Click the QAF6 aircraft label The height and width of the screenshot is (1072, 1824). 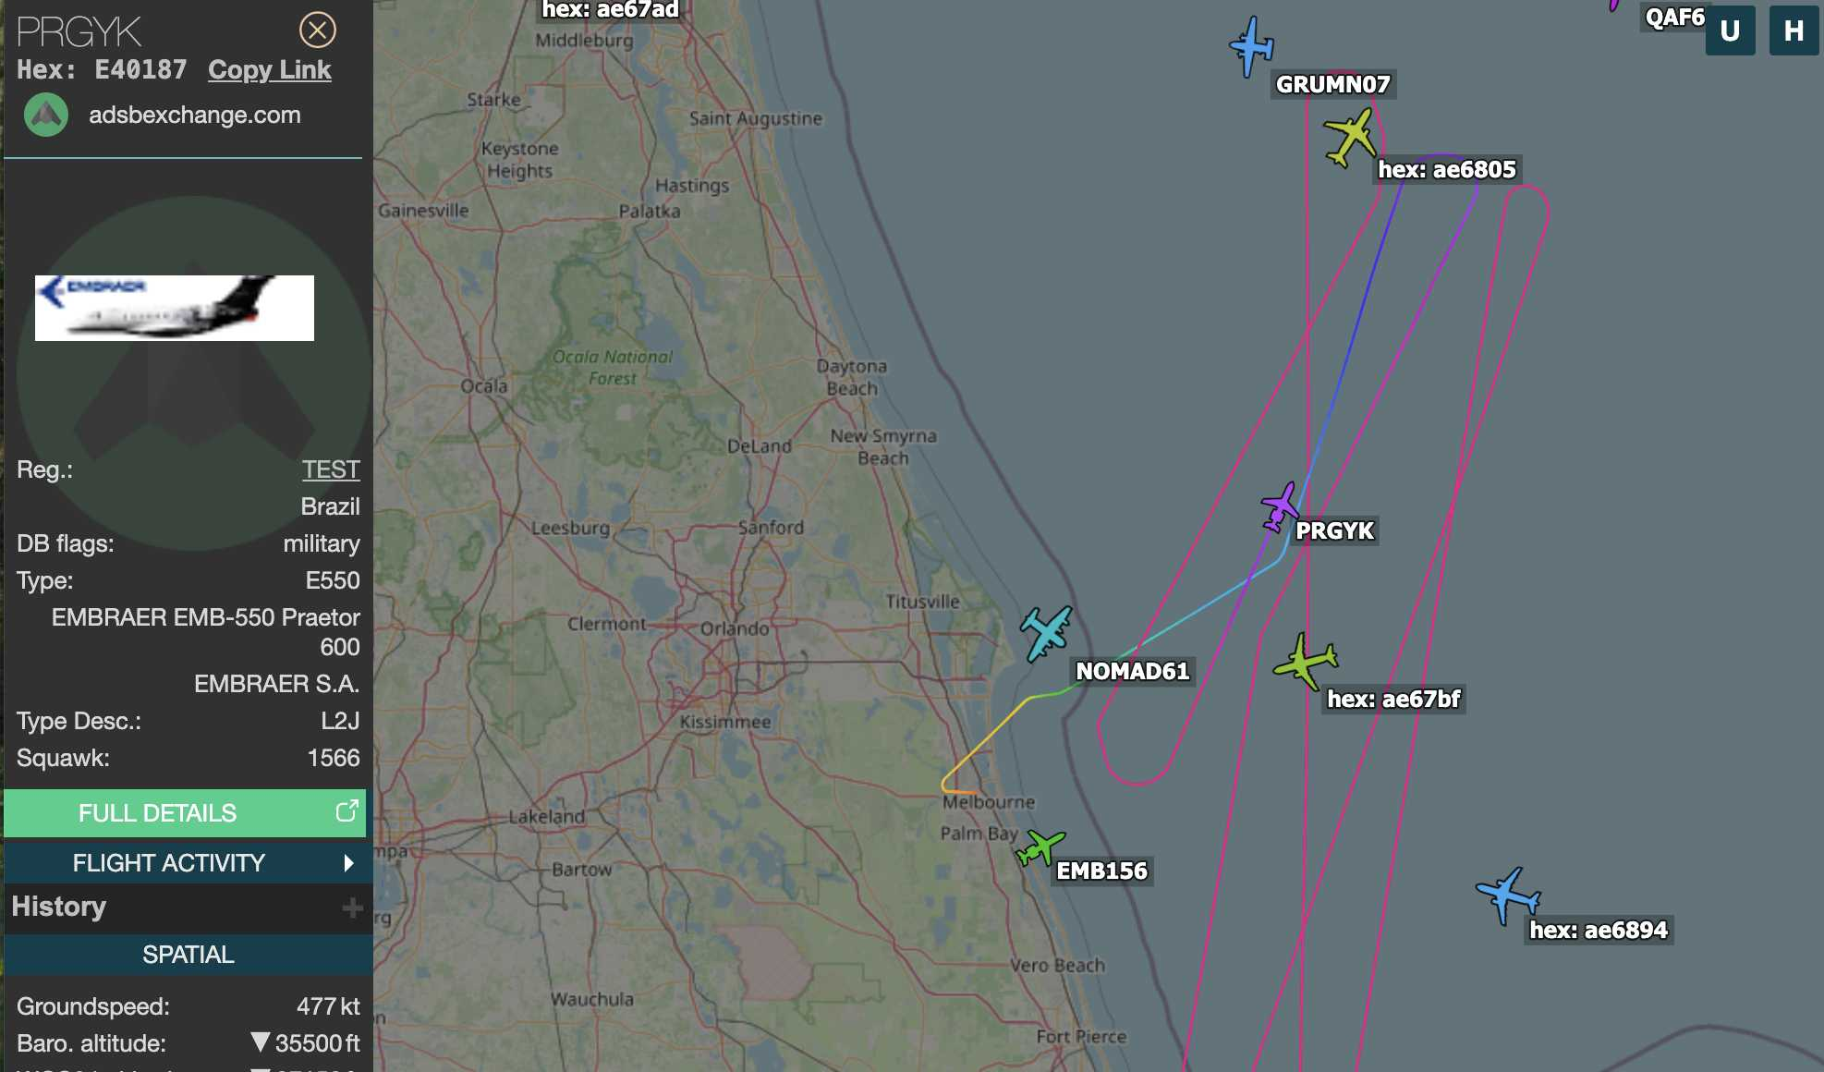pos(1674,18)
